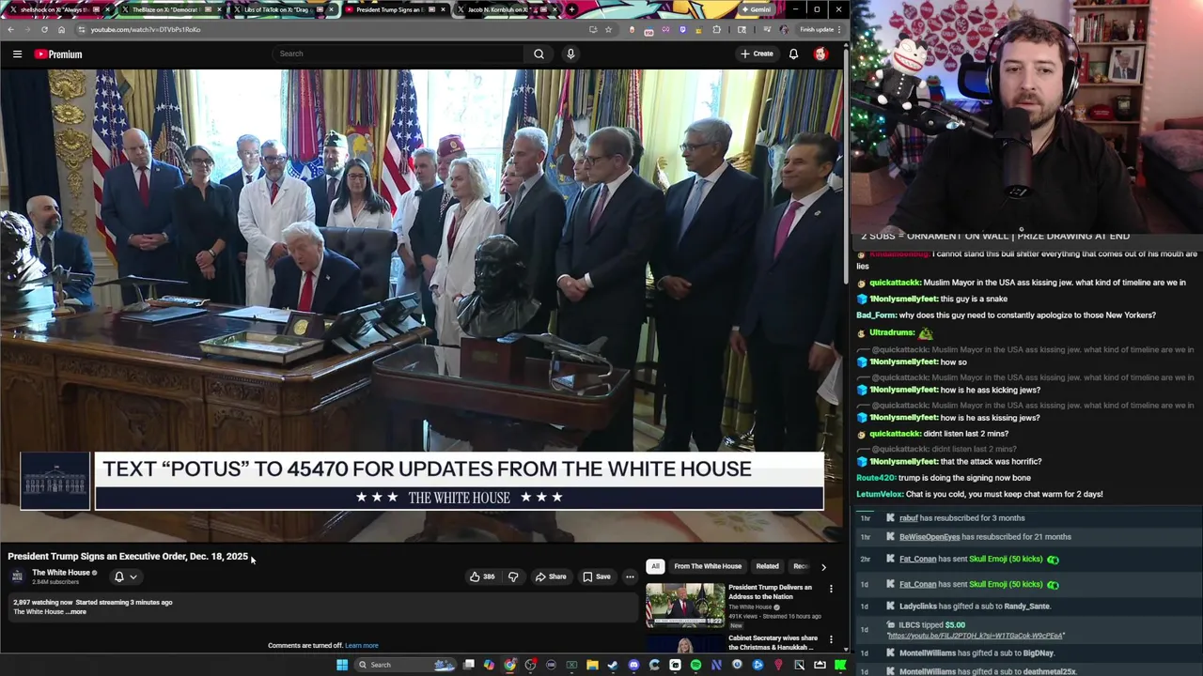This screenshot has width=1203, height=676.
Task: Click the browser address bar URL
Action: pyautogui.click(x=146, y=29)
